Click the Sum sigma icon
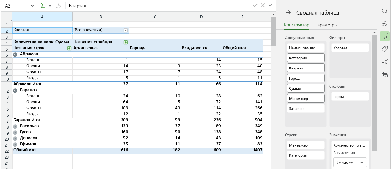This screenshot has height=169, width=391. 43,6
